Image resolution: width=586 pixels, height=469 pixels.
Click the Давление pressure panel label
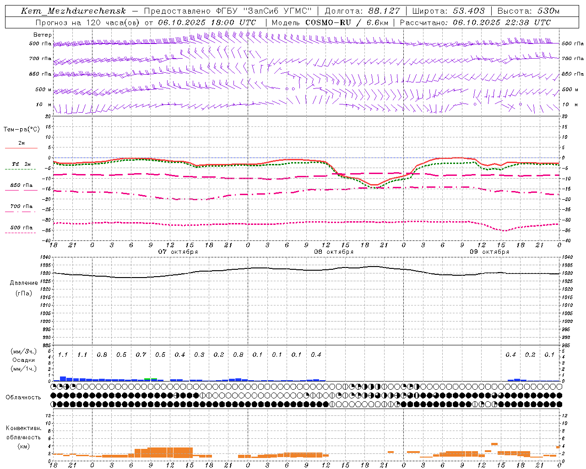(x=24, y=283)
